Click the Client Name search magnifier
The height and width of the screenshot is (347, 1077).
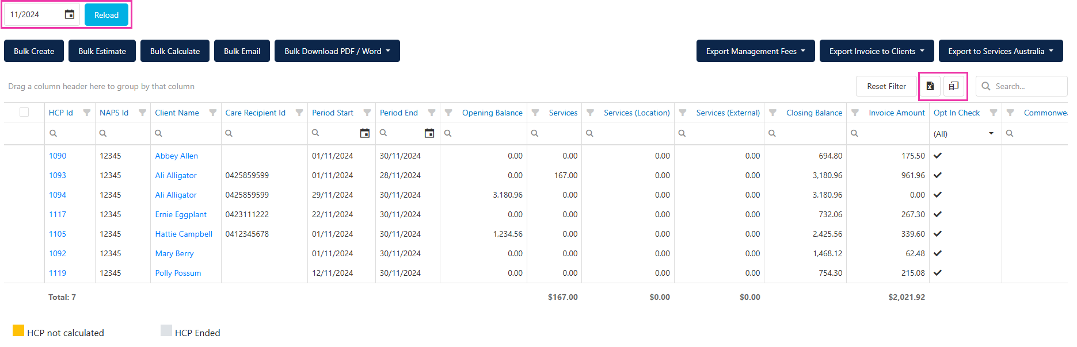click(x=158, y=133)
